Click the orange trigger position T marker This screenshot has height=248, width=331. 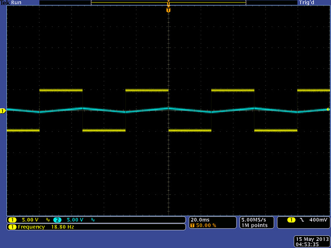[168, 10]
